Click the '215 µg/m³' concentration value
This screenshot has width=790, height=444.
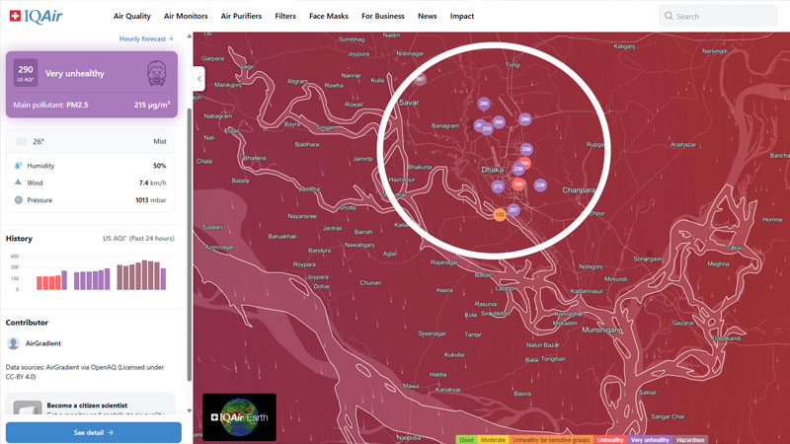152,105
